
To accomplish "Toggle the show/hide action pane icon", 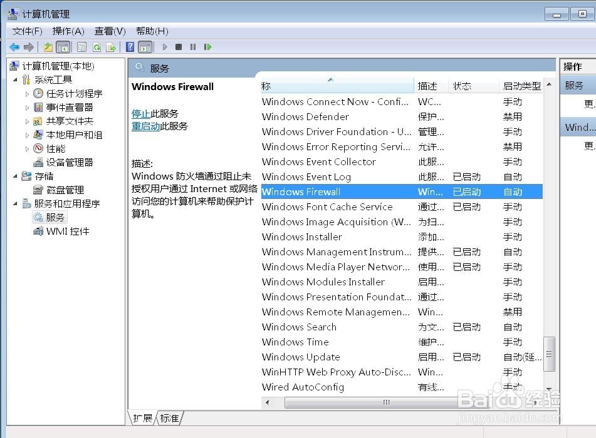I will point(145,47).
